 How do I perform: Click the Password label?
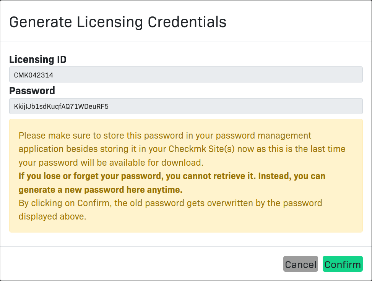point(32,91)
